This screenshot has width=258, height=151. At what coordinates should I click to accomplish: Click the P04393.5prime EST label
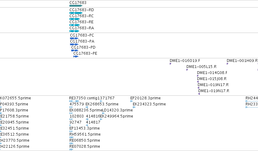[x=14, y=104]
